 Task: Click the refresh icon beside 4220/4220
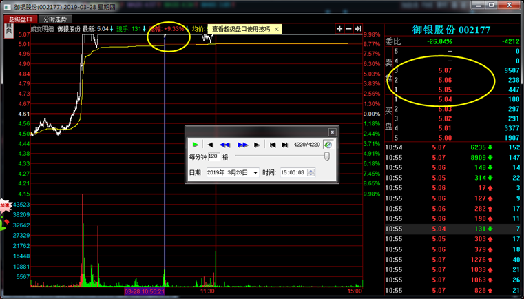(x=328, y=145)
